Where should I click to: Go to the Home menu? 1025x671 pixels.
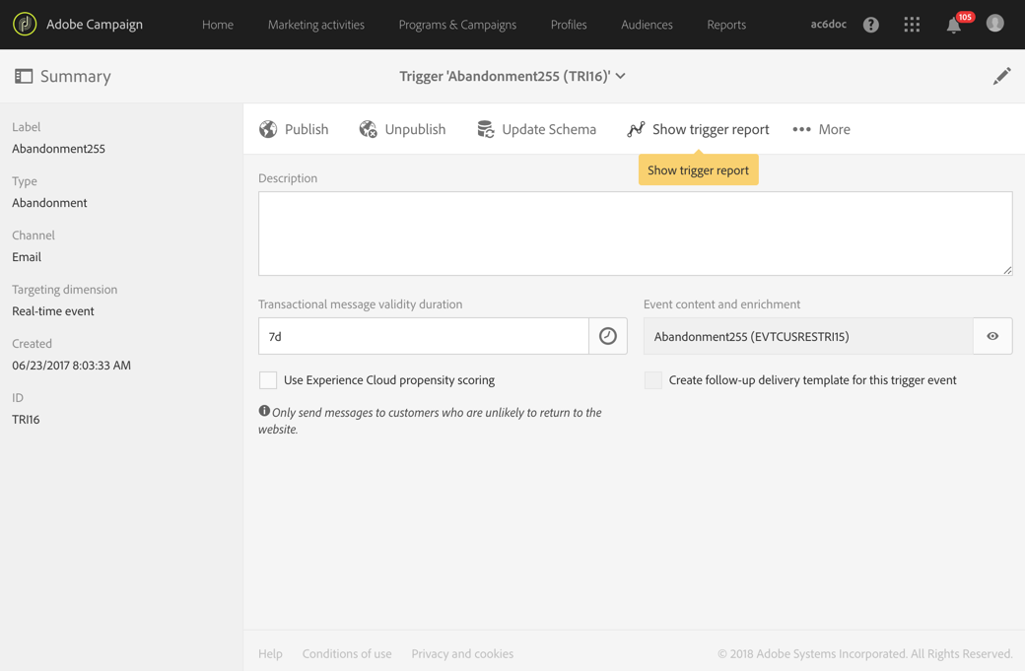(x=218, y=25)
